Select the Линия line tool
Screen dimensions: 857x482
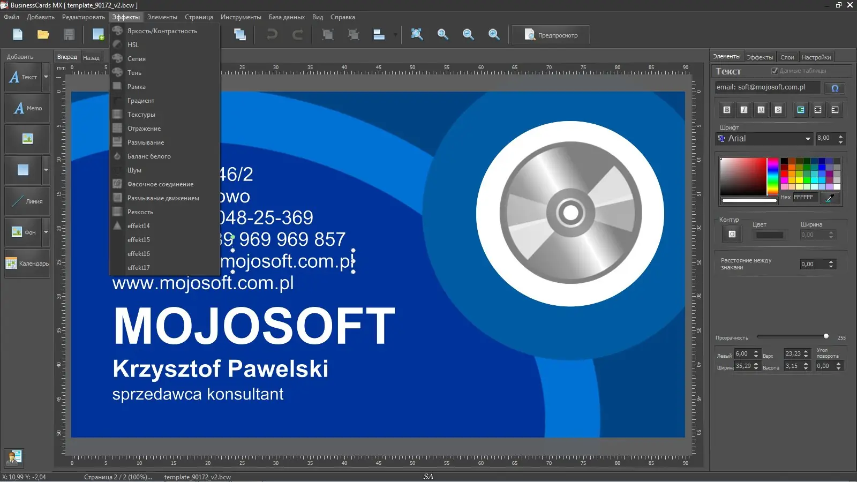tap(27, 201)
